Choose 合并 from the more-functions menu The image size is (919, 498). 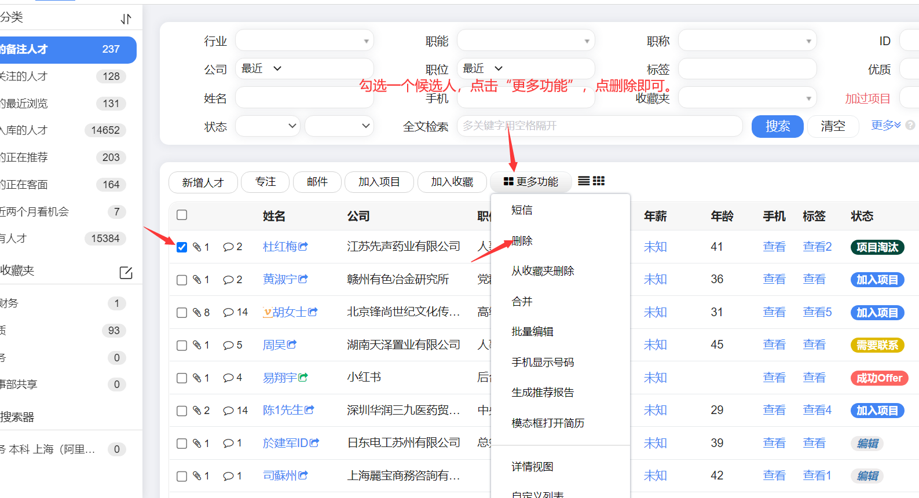[522, 301]
